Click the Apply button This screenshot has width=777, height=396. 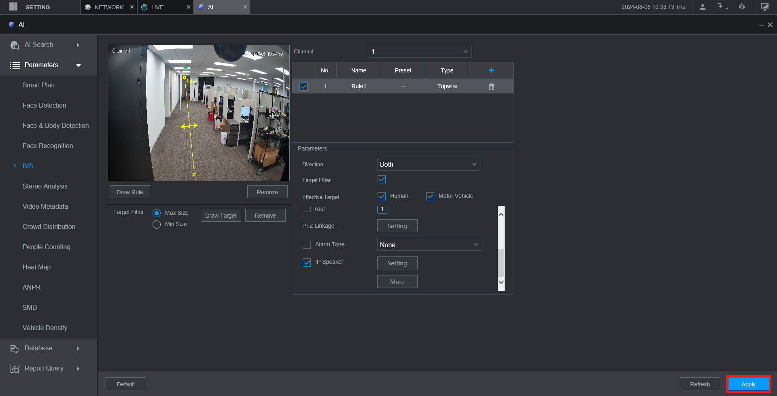[x=748, y=384]
